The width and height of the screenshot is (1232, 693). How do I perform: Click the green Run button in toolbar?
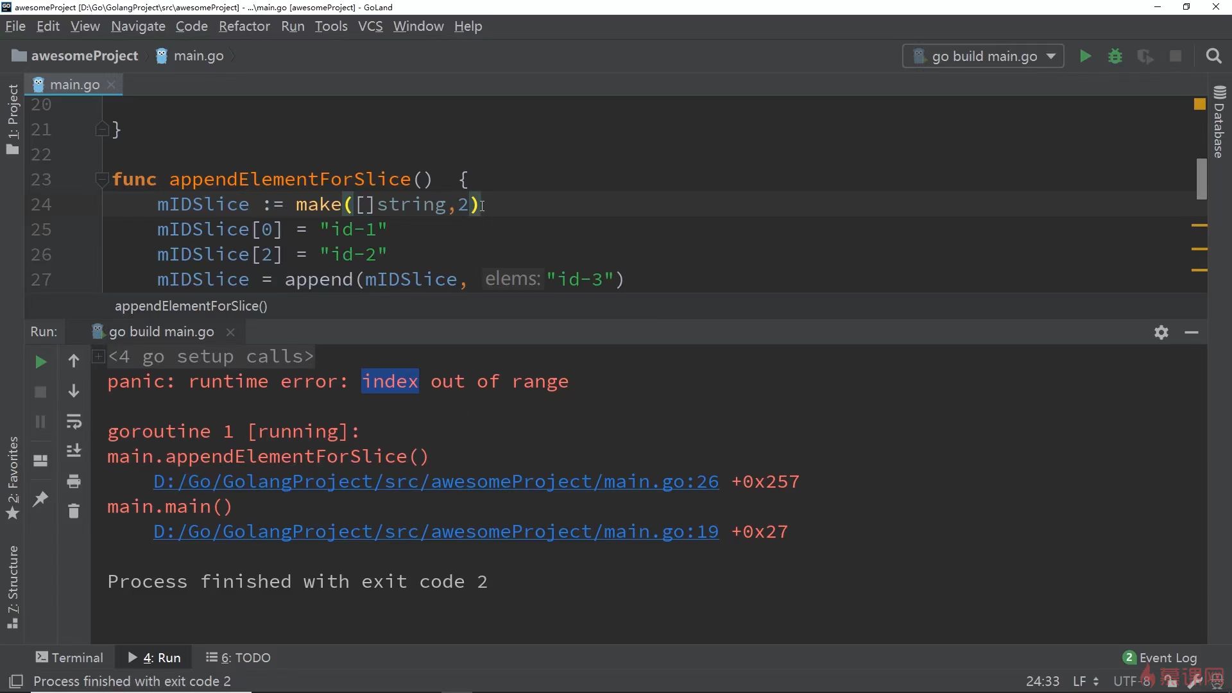pos(1085,56)
